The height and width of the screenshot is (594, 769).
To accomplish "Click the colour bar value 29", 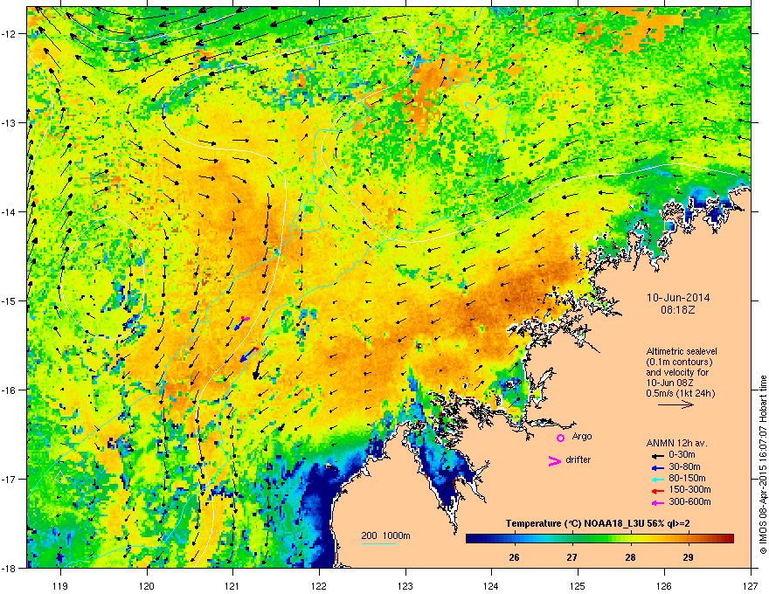I will point(688,557).
